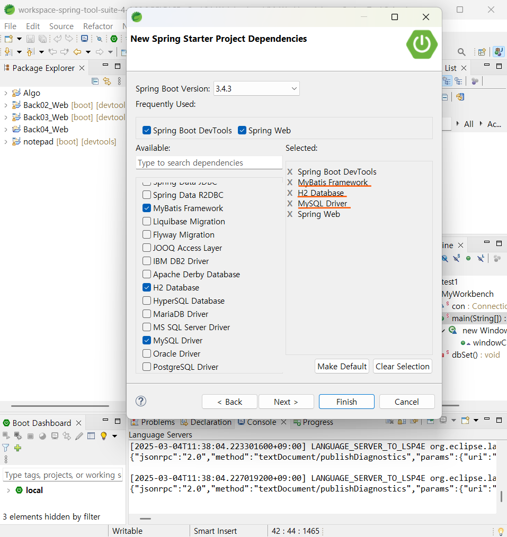Open Boot Dashboard view menu dropdown arrow
The image size is (507, 537).
coord(114,436)
